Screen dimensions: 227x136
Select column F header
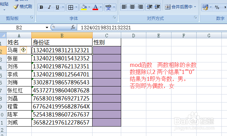click(184, 36)
